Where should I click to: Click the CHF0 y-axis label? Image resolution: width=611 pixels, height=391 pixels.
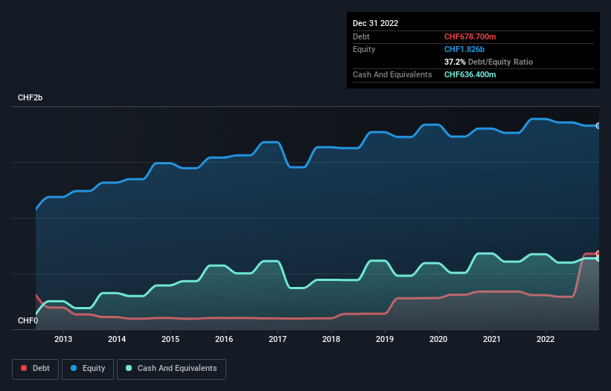[x=28, y=320]
